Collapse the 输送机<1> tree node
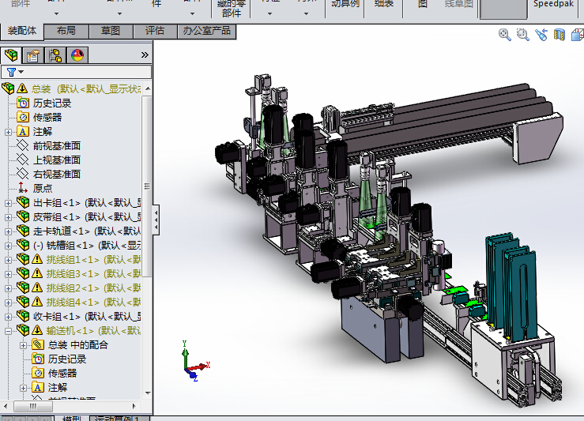 coord(9,331)
